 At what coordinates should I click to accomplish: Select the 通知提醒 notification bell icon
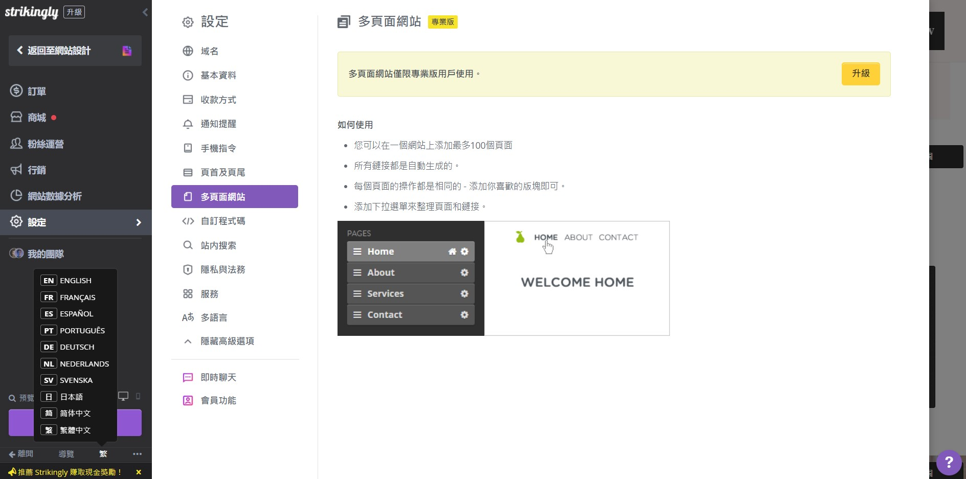[x=188, y=124]
